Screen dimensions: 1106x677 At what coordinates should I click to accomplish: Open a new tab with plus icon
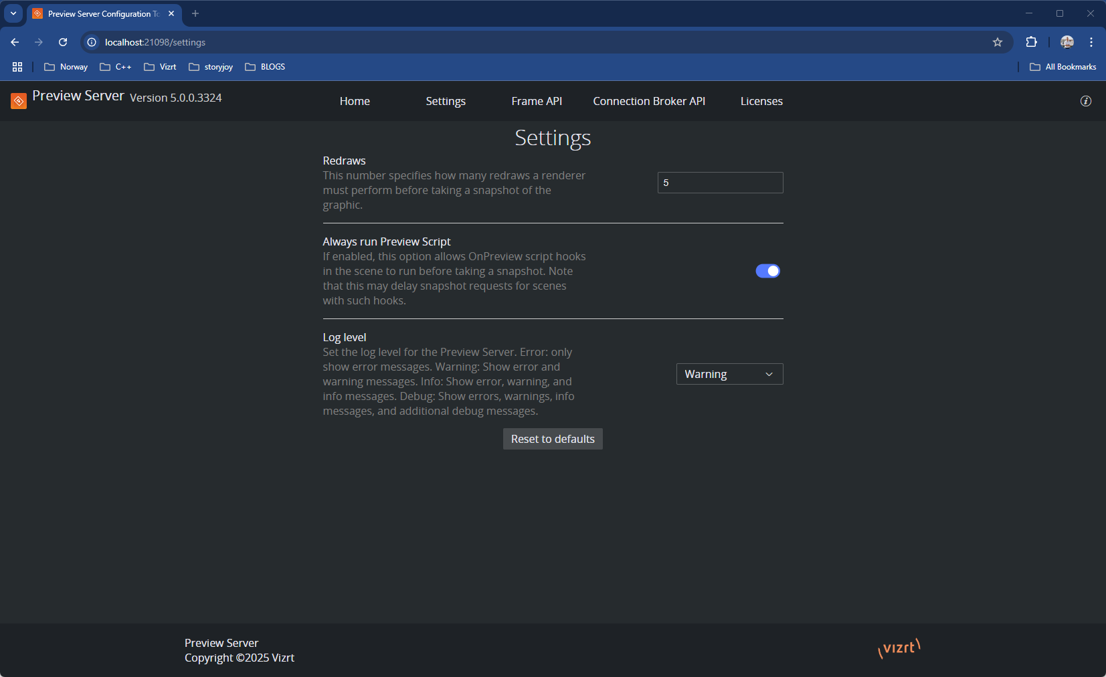pyautogui.click(x=195, y=13)
